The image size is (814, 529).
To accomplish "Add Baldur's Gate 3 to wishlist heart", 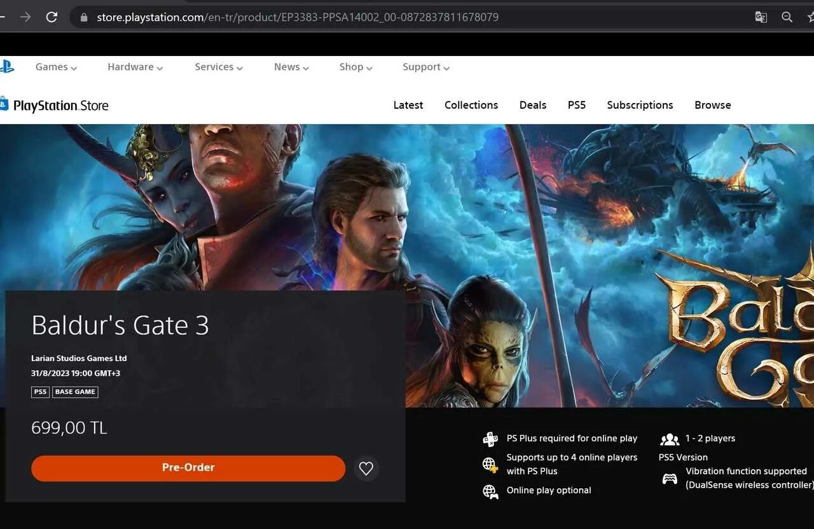I will (x=366, y=469).
